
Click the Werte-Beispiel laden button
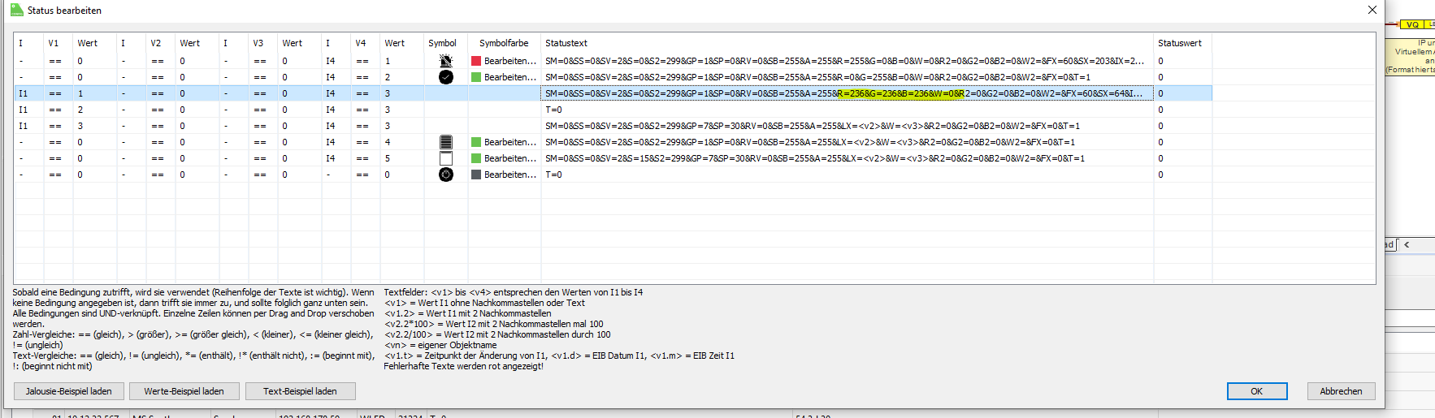[184, 391]
